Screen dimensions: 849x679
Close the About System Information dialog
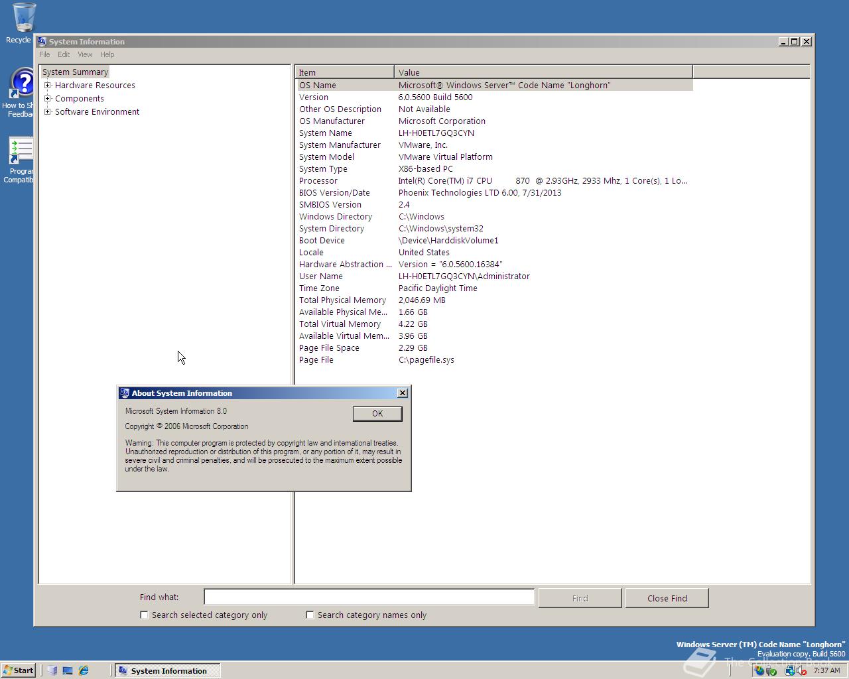pyautogui.click(x=402, y=393)
